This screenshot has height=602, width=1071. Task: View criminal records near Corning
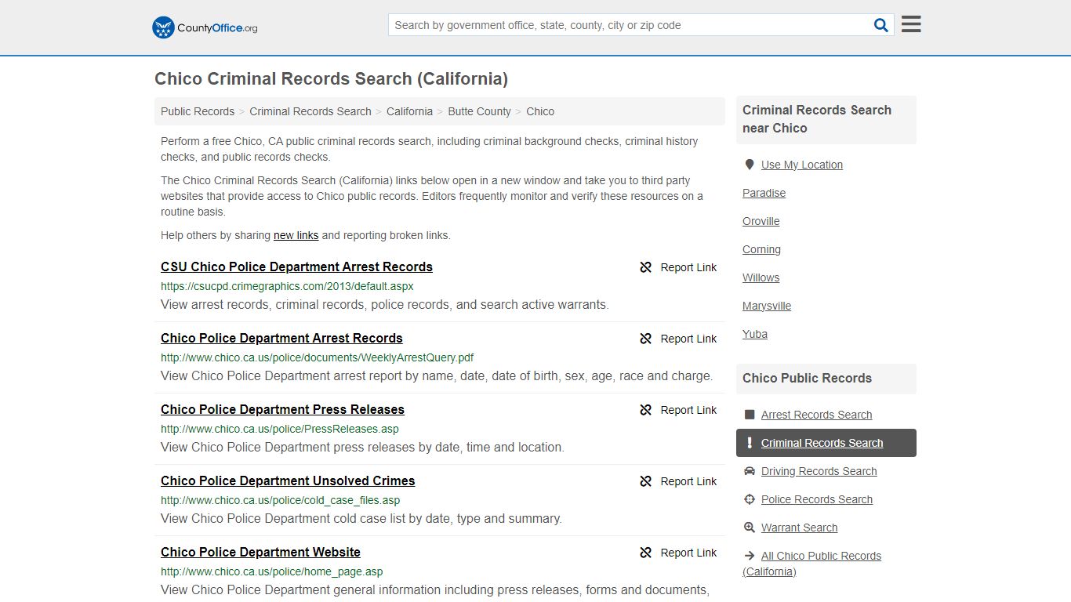point(761,249)
